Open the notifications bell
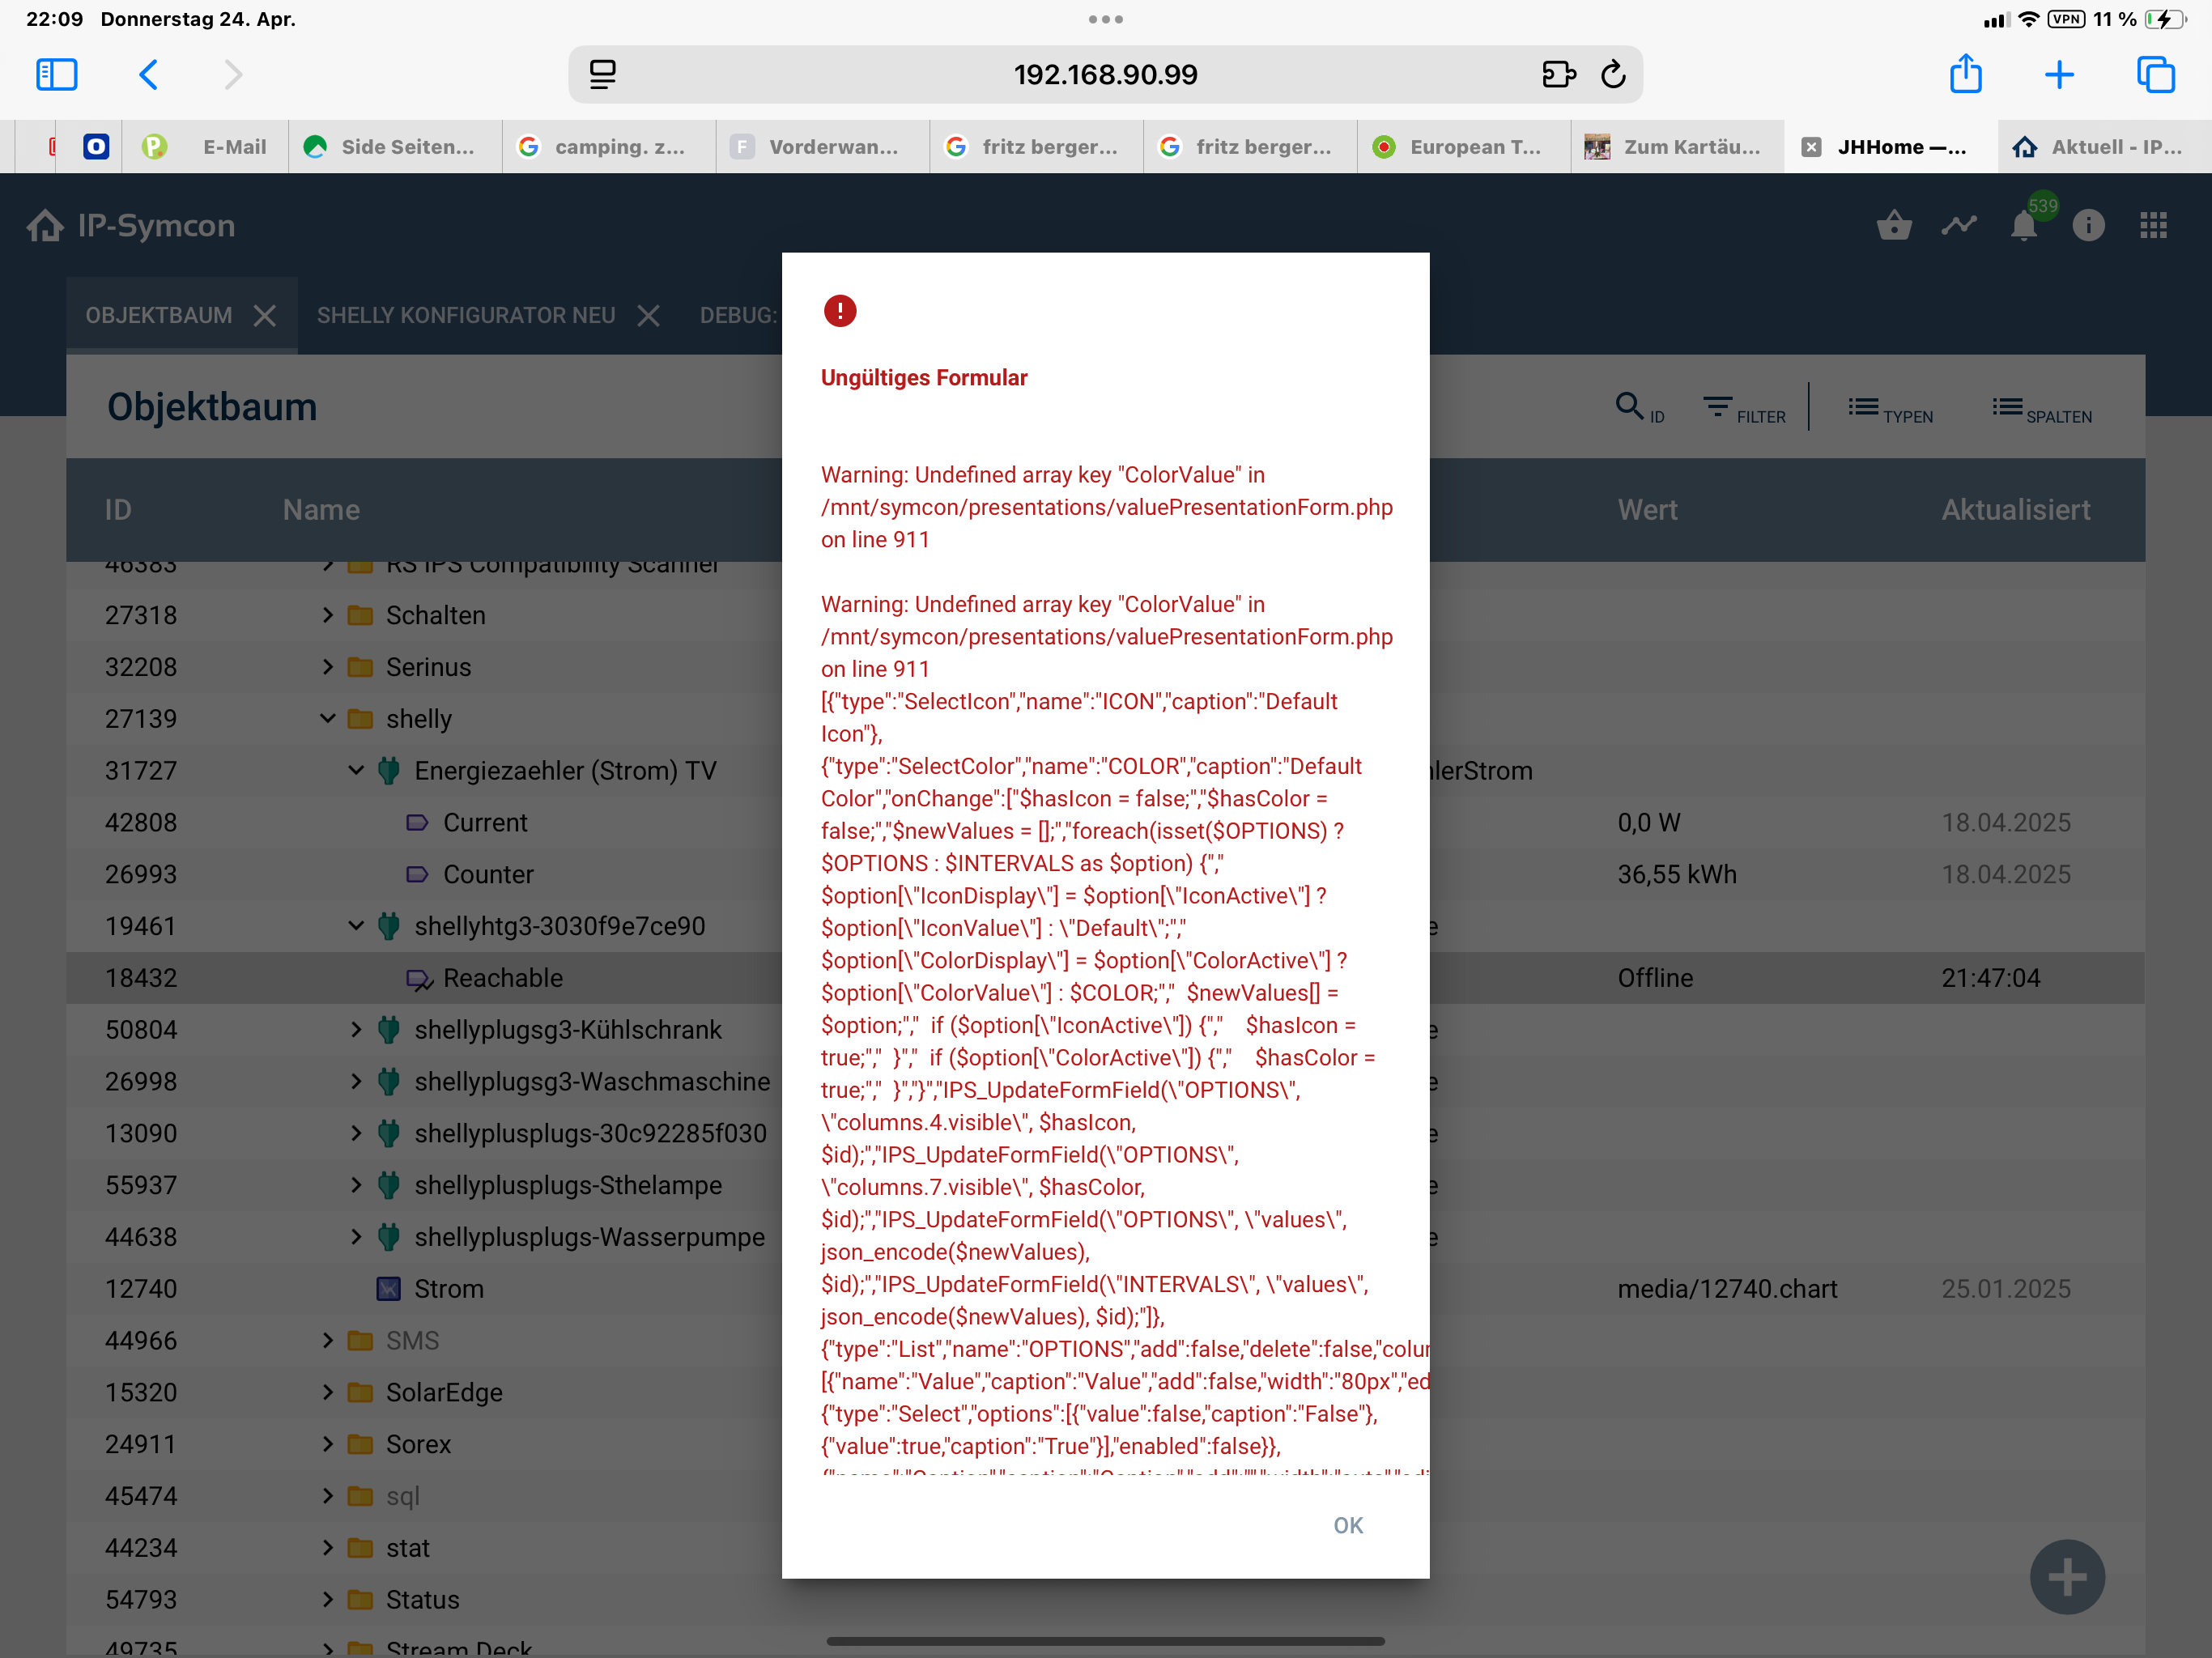The image size is (2212, 1658). pos(2023,226)
